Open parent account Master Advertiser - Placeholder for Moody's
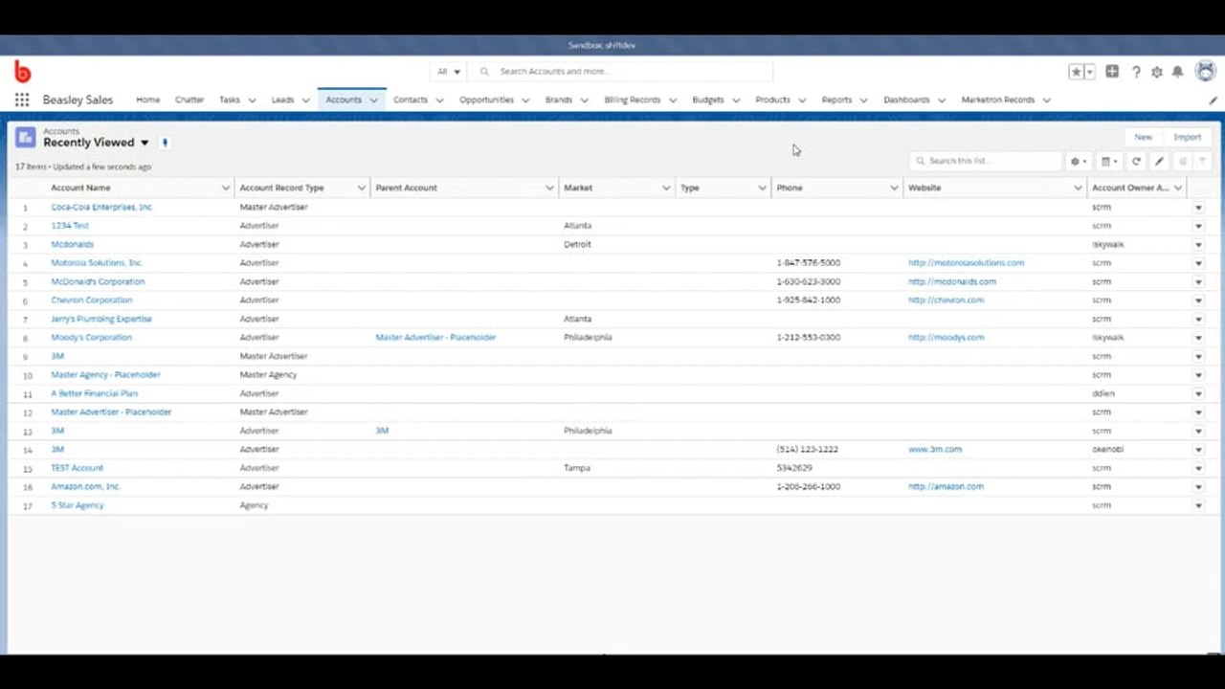 [x=435, y=338]
